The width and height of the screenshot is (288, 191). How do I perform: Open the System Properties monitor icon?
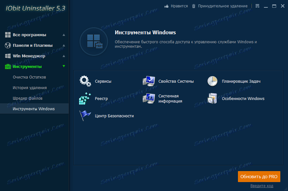tap(149, 81)
